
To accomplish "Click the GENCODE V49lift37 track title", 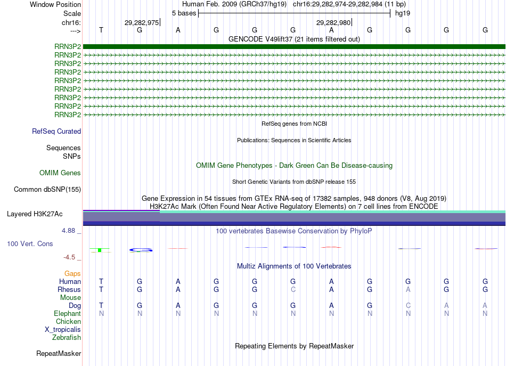I will (x=294, y=39).
